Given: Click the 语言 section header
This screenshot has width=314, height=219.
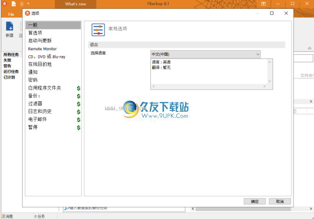Looking at the screenshot, I should 187,44.
